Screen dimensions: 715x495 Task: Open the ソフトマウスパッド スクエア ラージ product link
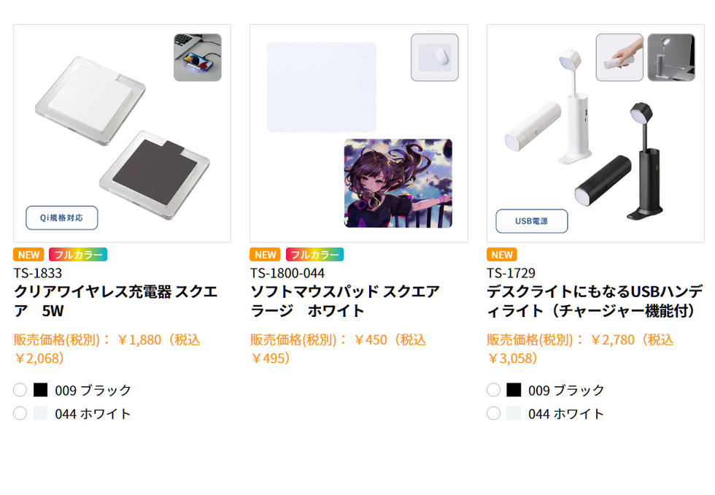coord(345,301)
